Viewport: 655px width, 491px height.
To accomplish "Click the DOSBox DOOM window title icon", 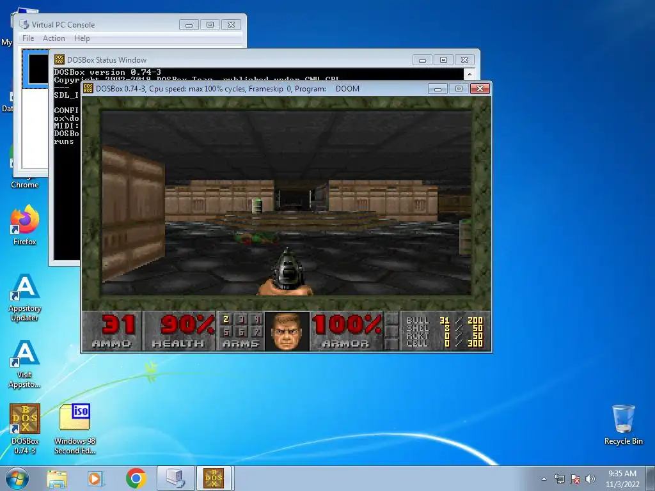I will (x=88, y=88).
